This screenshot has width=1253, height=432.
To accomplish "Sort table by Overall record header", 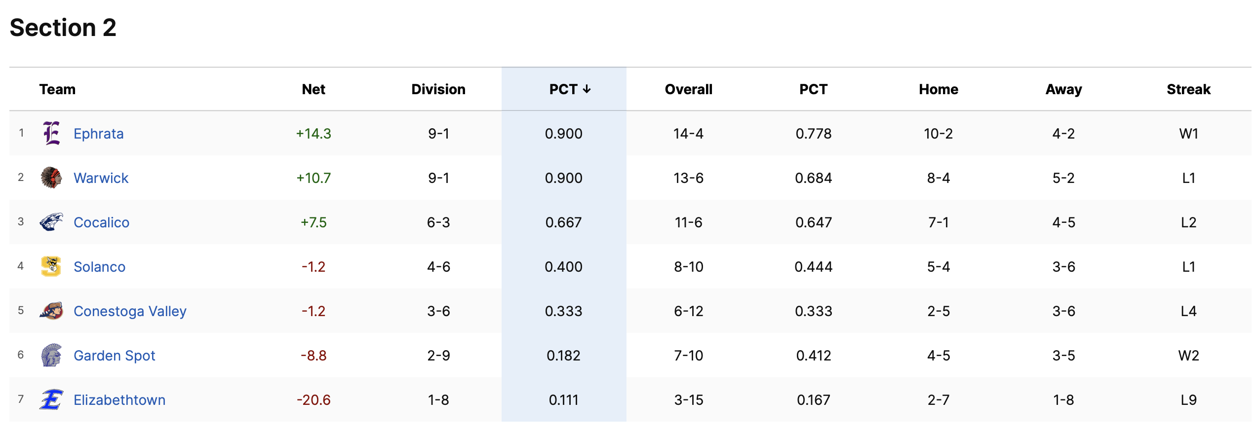I will (x=688, y=89).
